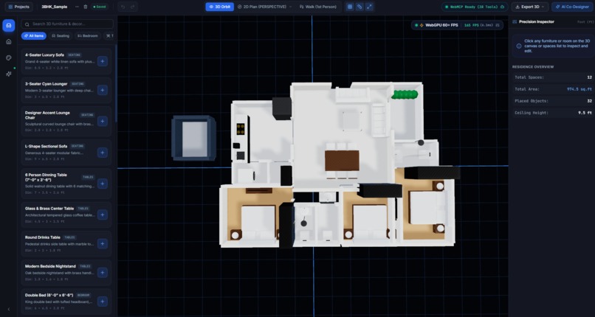
Task: Add the Round Drinks Table
Action: [102, 244]
